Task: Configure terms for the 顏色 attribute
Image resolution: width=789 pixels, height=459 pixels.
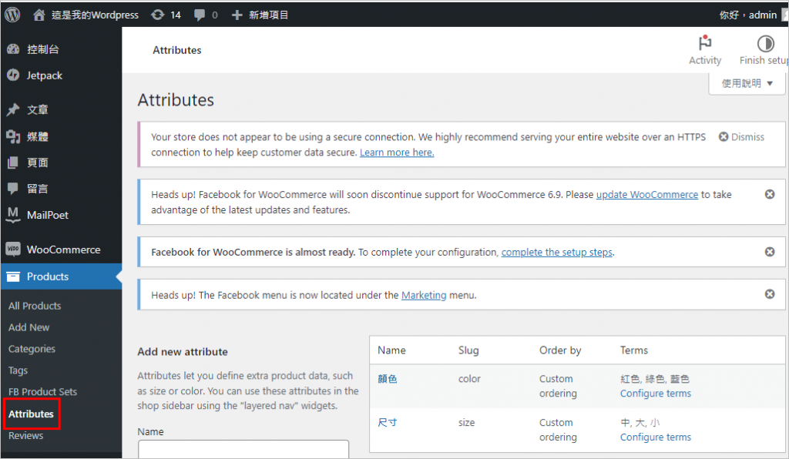Action: click(x=655, y=394)
